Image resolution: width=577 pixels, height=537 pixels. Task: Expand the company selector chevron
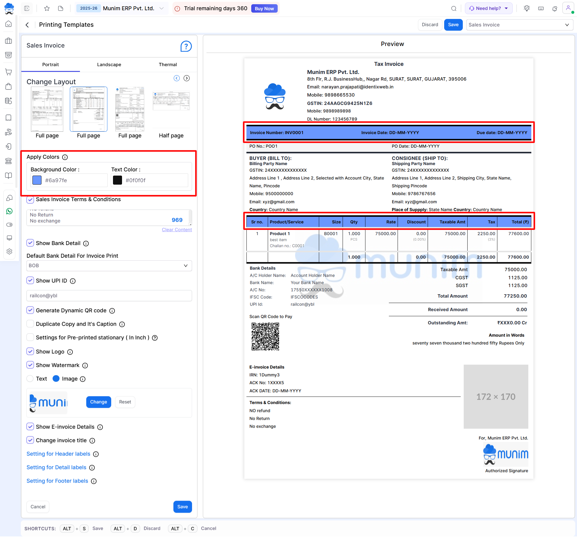(x=162, y=8)
